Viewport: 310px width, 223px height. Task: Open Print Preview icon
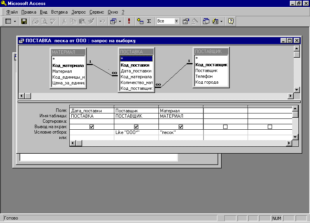pyautogui.click(x=44, y=21)
